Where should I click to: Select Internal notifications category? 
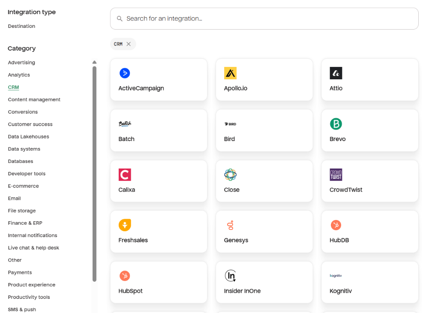click(x=33, y=235)
